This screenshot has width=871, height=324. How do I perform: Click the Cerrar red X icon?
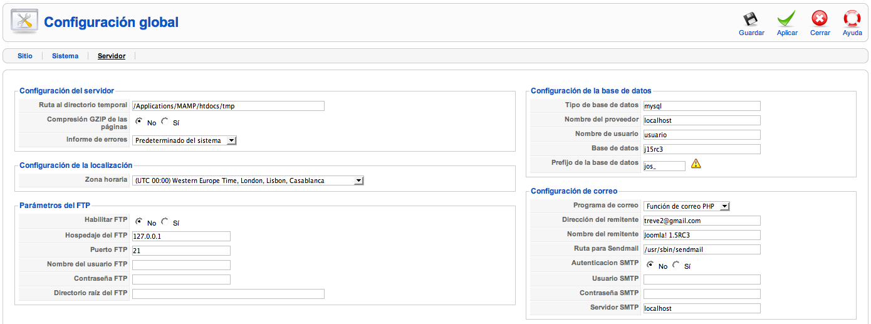(x=820, y=19)
